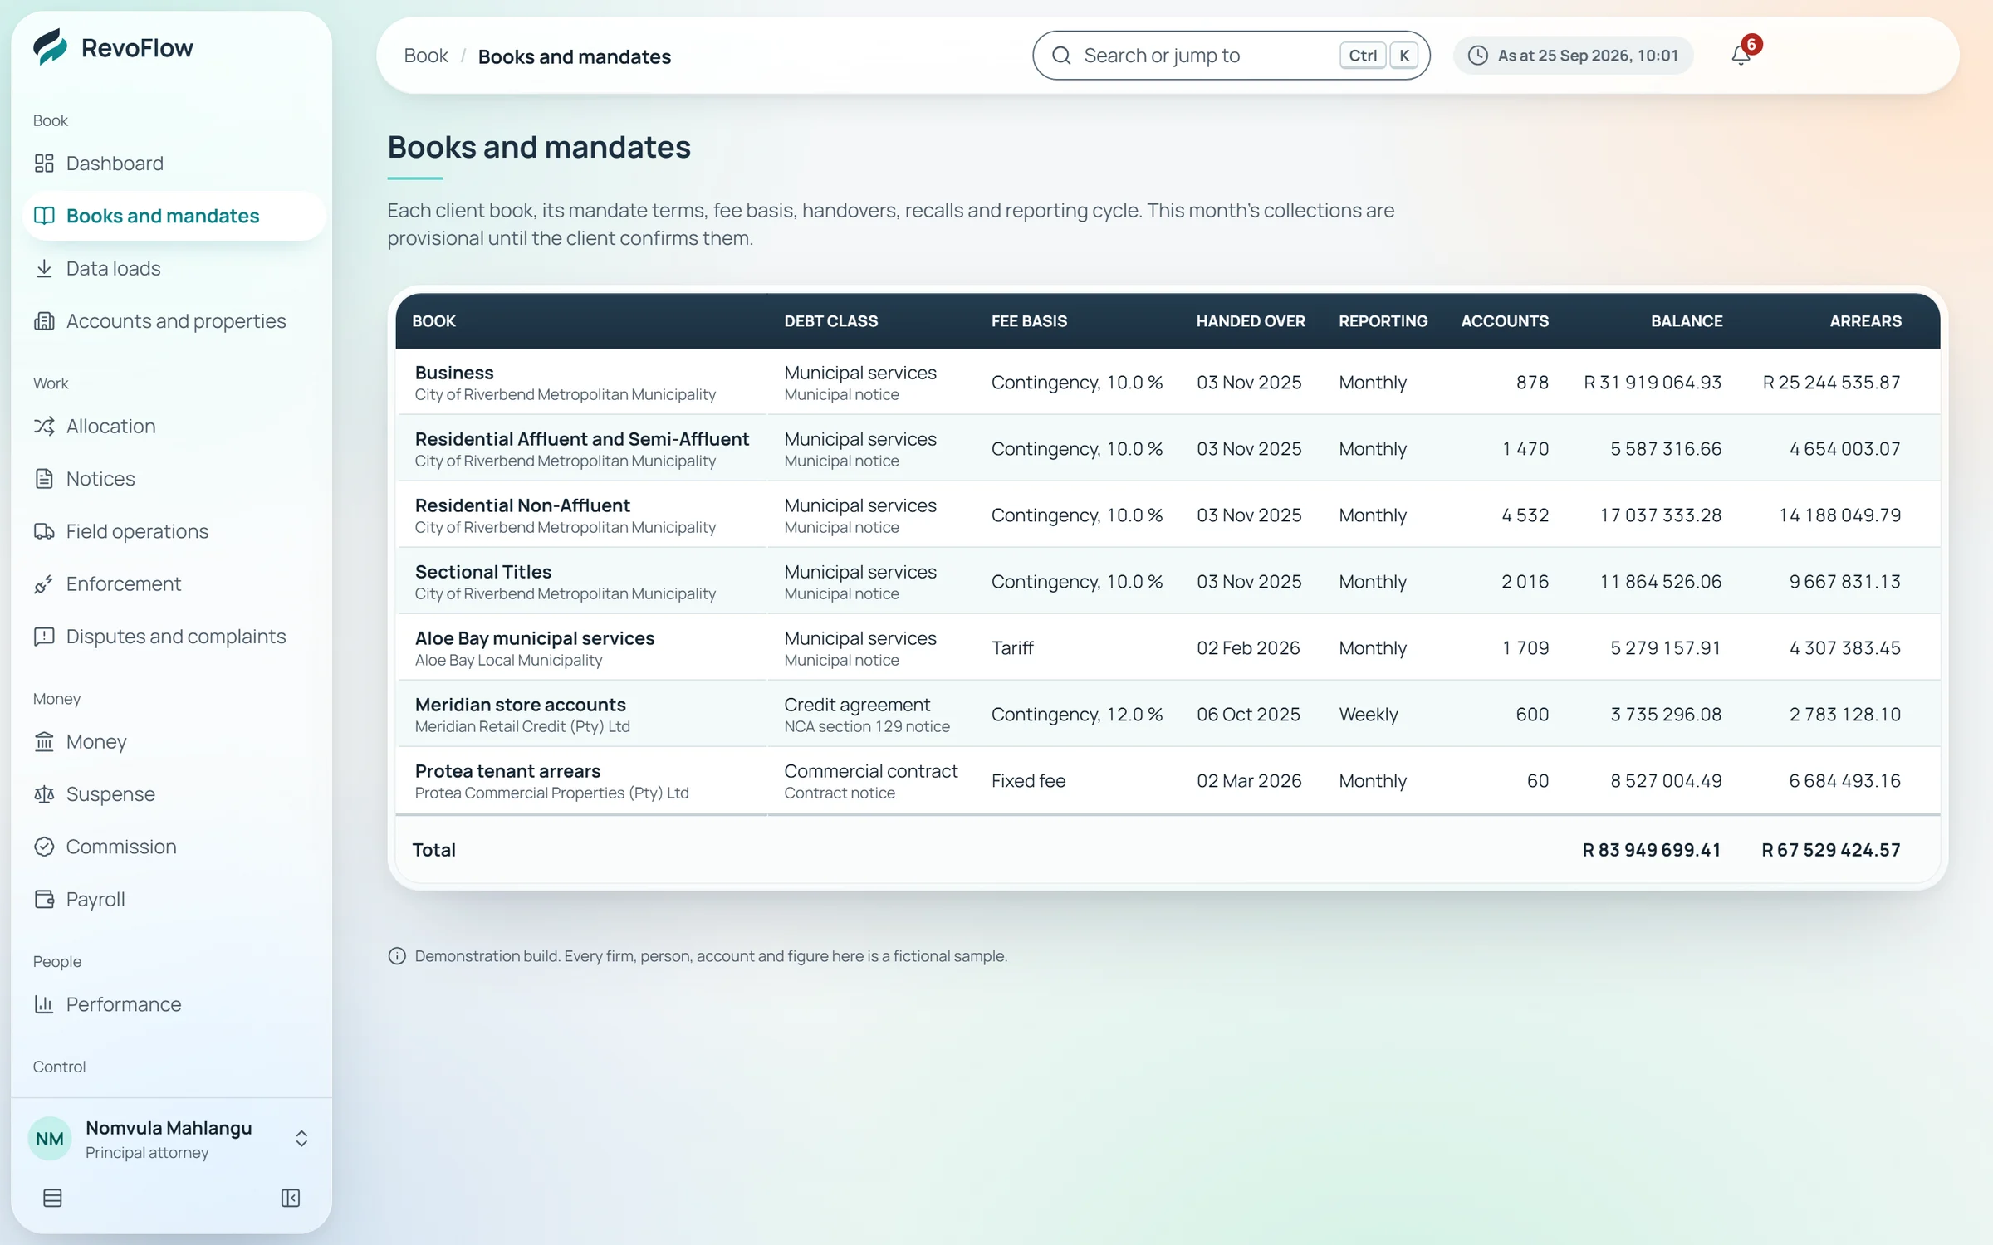The height and width of the screenshot is (1245, 1993).
Task: Open Aloe Bay municipal services book
Action: coord(1168,647)
